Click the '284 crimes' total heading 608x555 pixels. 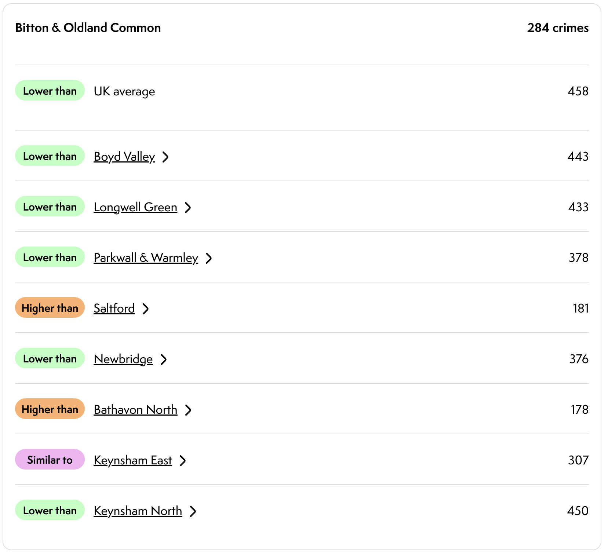pos(558,28)
